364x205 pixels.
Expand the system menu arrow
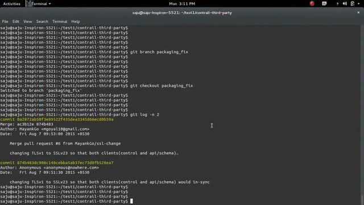click(x=359, y=4)
